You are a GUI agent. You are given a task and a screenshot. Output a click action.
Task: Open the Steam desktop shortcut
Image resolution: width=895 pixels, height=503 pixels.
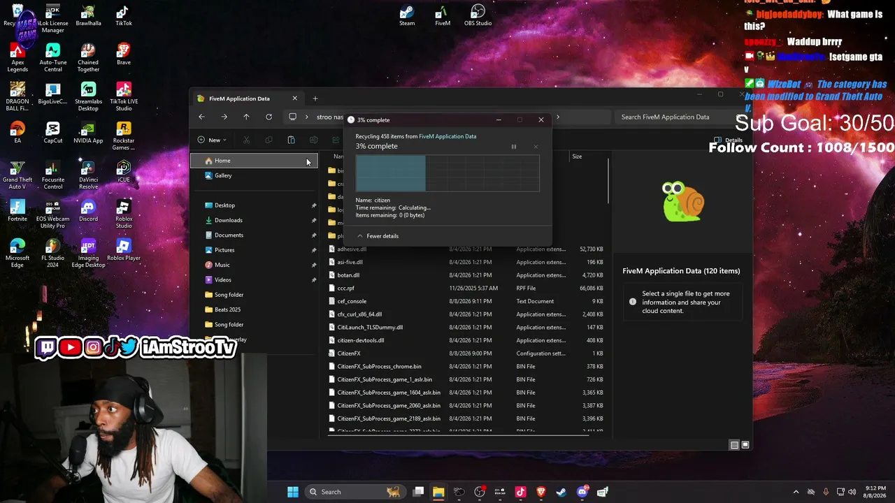(407, 16)
